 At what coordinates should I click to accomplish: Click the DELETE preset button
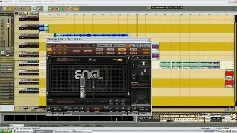pyautogui.click(x=122, y=45)
